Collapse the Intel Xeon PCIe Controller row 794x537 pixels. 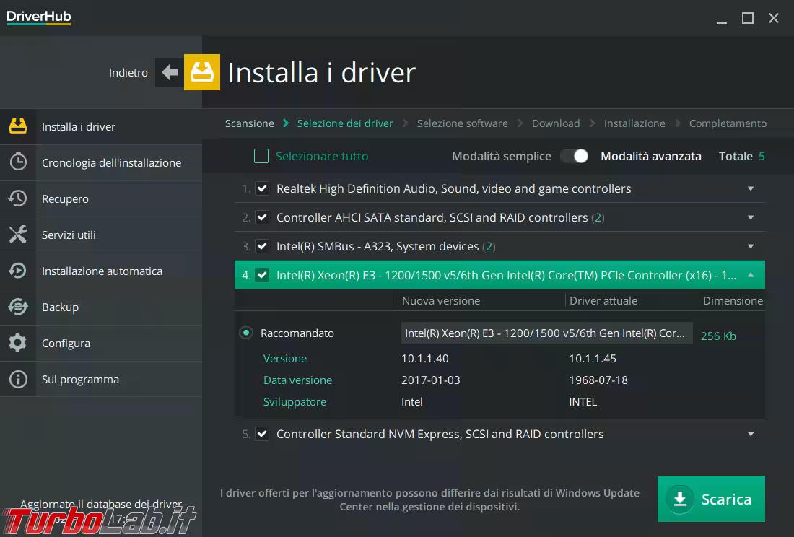[751, 275]
